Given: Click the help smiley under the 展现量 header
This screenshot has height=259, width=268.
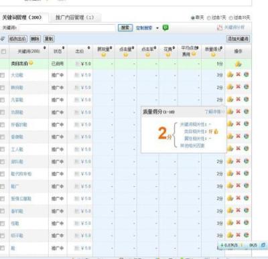Looking at the screenshot, I should click(x=103, y=55).
